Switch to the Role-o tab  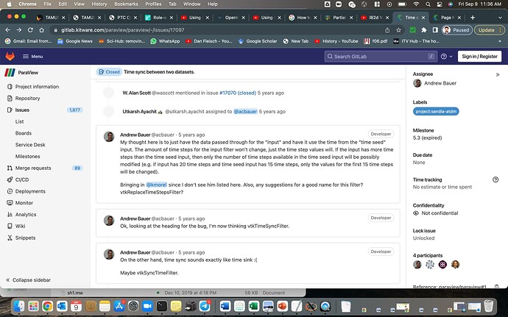(x=158, y=18)
